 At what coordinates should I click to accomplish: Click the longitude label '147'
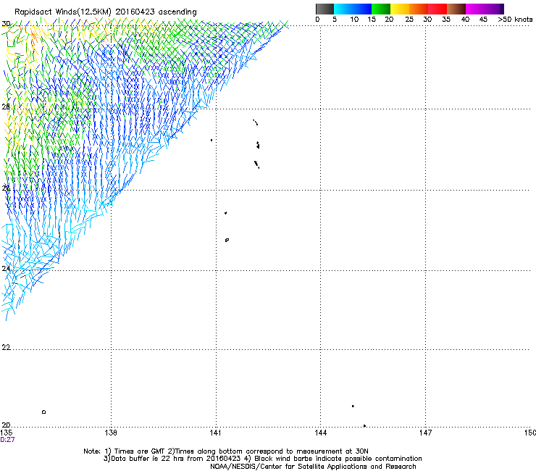(425, 433)
